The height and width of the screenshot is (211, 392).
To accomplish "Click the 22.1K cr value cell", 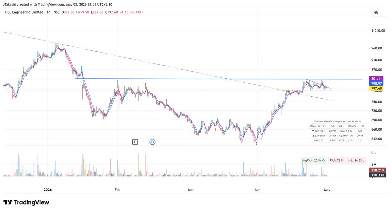I will tap(322, 126).
